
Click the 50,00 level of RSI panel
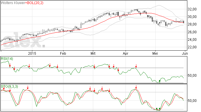pos(192,76)
